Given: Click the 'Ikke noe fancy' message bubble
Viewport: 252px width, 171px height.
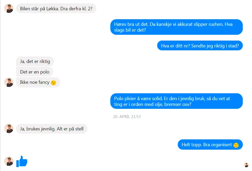Looking at the screenshot, I should (38, 82).
